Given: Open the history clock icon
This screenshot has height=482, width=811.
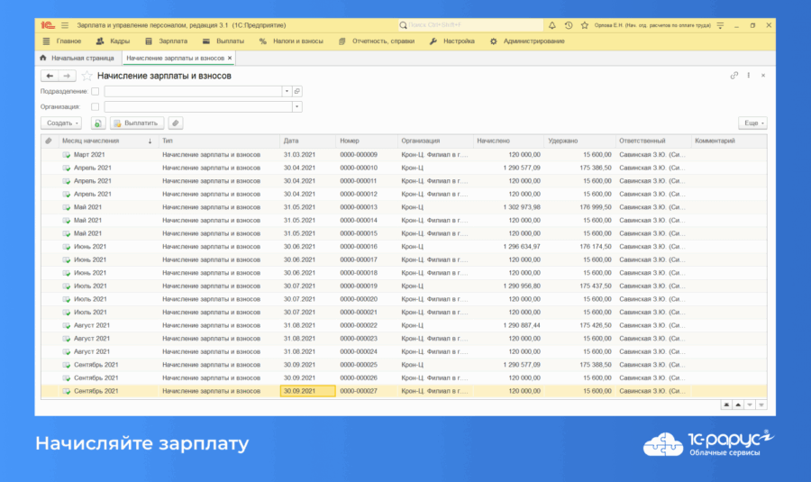Looking at the screenshot, I should coord(569,25).
